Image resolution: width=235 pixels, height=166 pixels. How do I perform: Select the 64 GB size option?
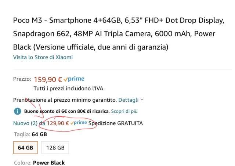pyautogui.click(x=25, y=148)
